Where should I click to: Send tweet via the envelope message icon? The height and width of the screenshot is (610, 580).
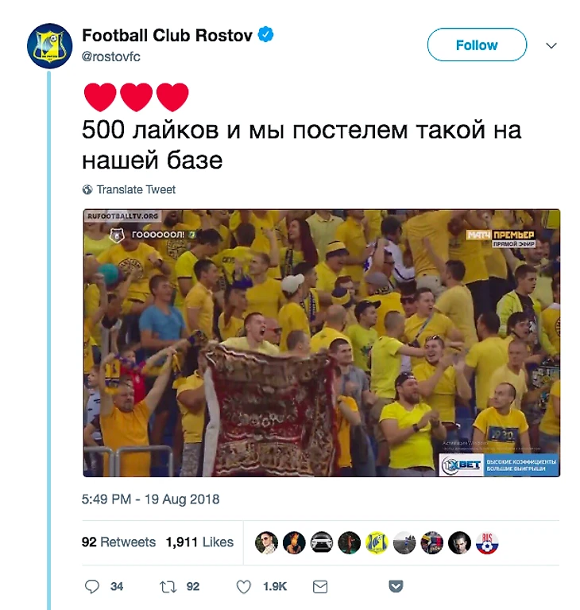coord(320,587)
